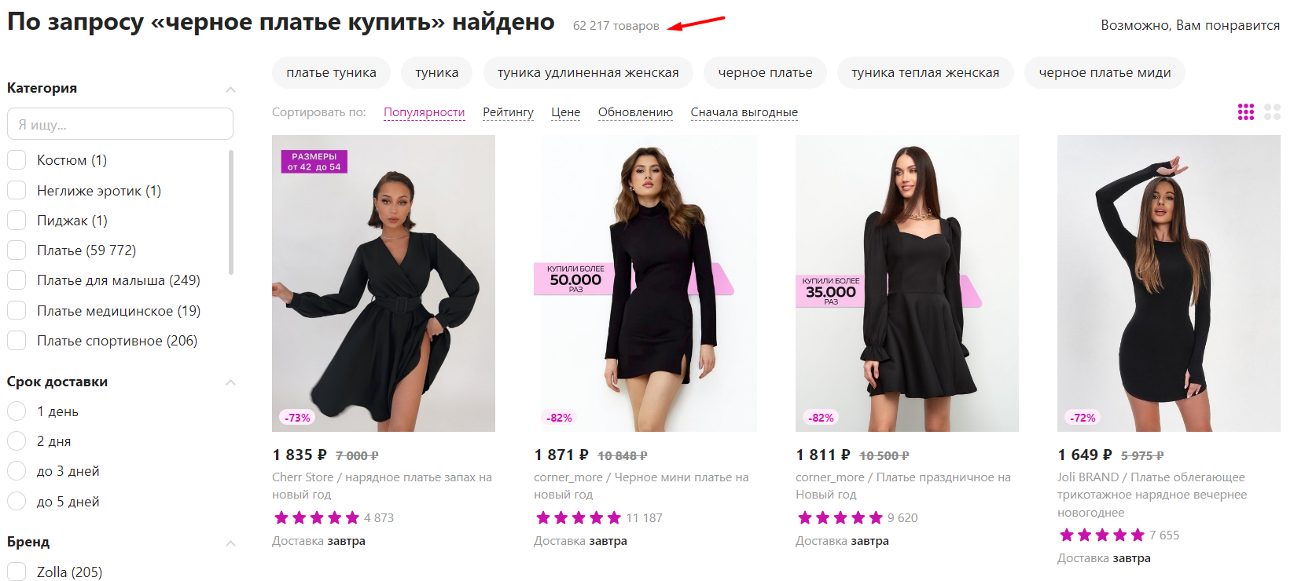
Task: Click the 35.000 purchases badge
Action: tap(831, 291)
